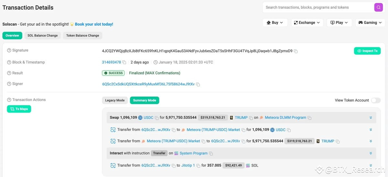Click Finalized (MAX Confirmations) text
The height and width of the screenshot is (177, 388).
click(155, 73)
